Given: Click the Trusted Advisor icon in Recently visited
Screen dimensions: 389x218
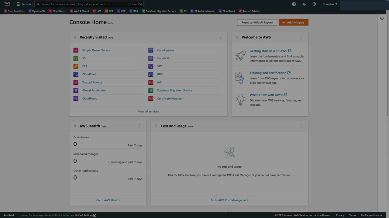Looking at the screenshot, I should [76, 82].
